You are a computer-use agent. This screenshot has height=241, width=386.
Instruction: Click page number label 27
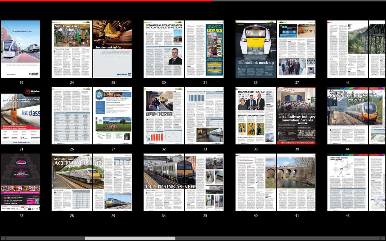pos(113,149)
